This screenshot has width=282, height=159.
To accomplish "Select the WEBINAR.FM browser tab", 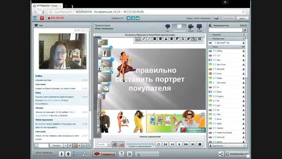I will [47, 6].
